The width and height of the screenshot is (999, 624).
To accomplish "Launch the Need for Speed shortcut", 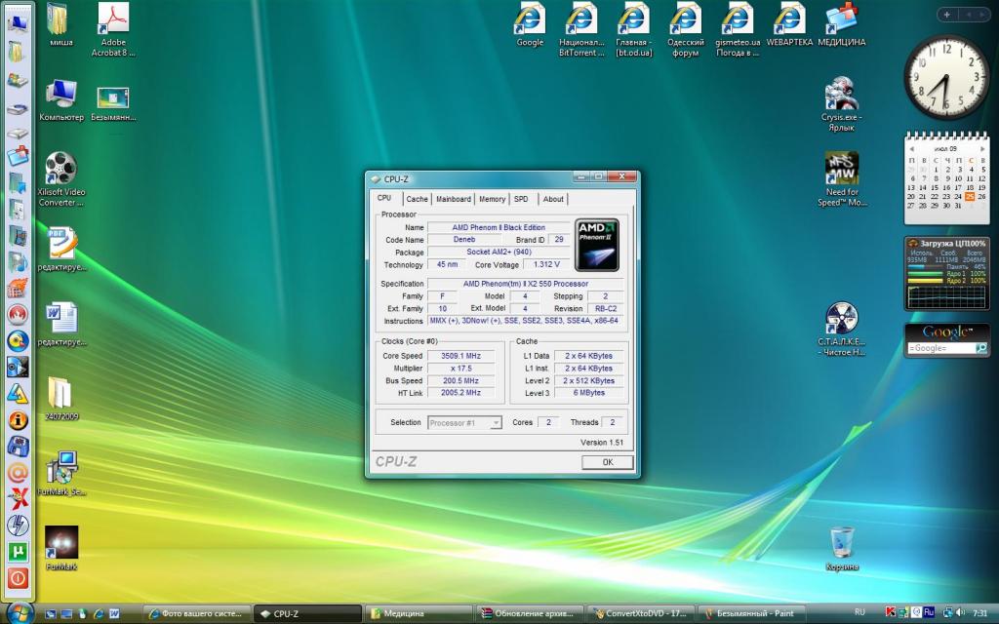I will pyautogui.click(x=842, y=179).
